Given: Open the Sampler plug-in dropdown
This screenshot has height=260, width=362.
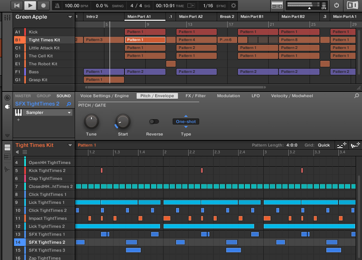Looking at the screenshot, I should 69,112.
